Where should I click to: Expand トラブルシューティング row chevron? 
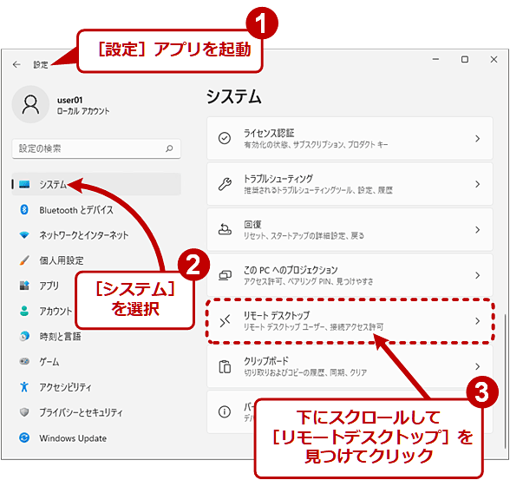[477, 184]
